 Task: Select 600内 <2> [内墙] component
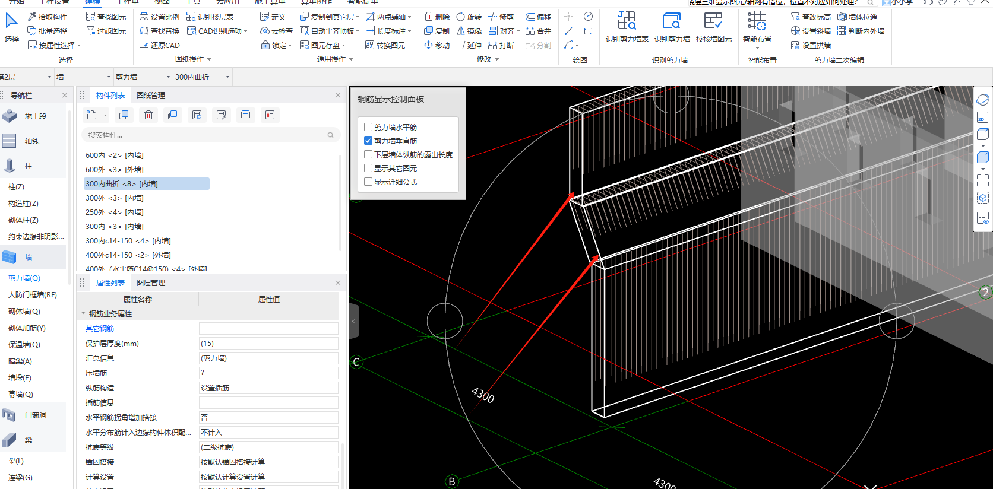coord(115,155)
